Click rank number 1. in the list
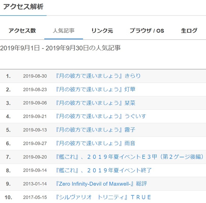This screenshot has height=203, width=206. [8, 76]
